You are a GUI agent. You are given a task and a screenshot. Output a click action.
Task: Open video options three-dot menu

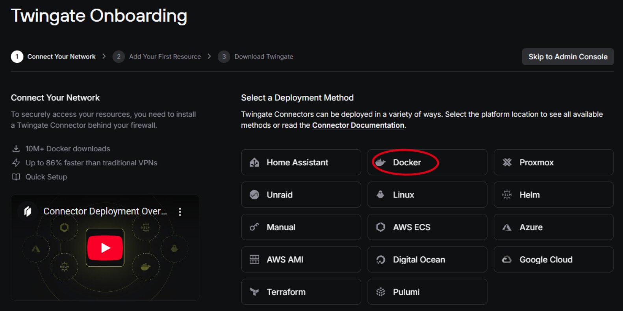point(180,212)
